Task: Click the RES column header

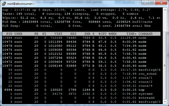Action: (x=73, y=34)
